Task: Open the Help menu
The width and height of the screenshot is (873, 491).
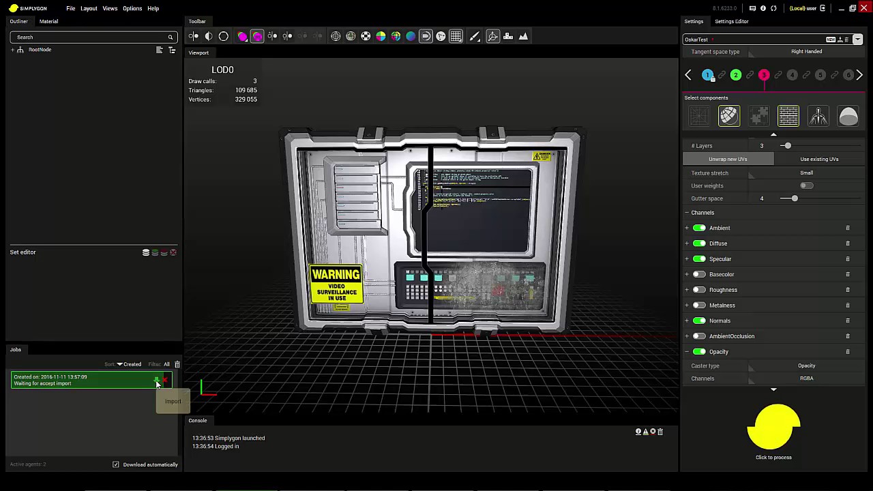Action: click(x=153, y=9)
